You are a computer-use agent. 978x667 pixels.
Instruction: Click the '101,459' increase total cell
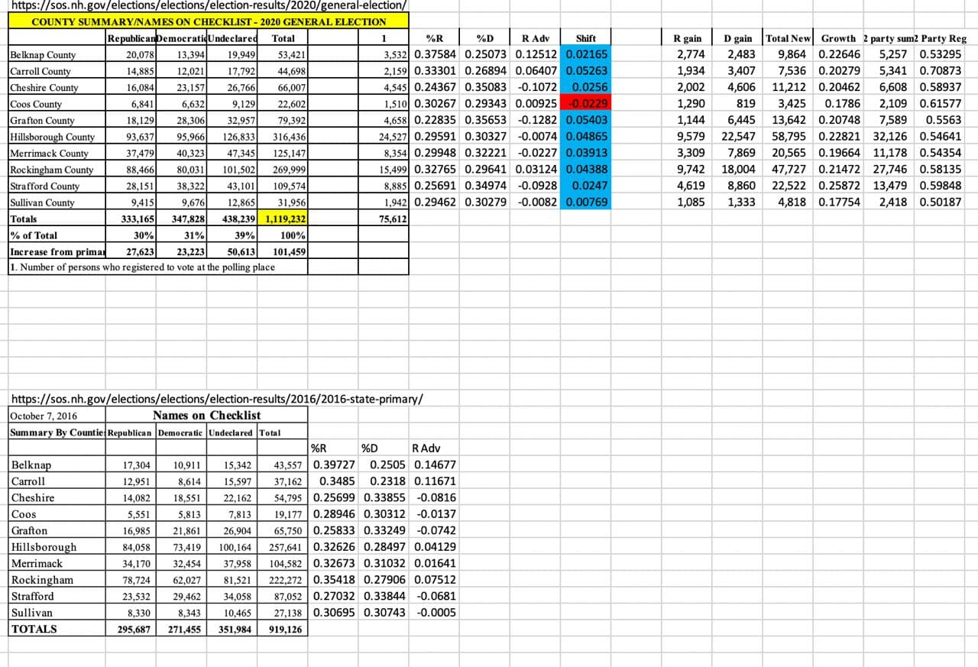(x=283, y=251)
